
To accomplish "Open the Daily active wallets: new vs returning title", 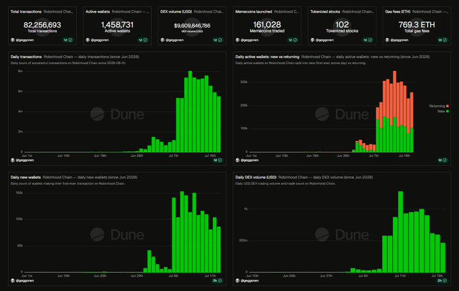I will 267,57.
